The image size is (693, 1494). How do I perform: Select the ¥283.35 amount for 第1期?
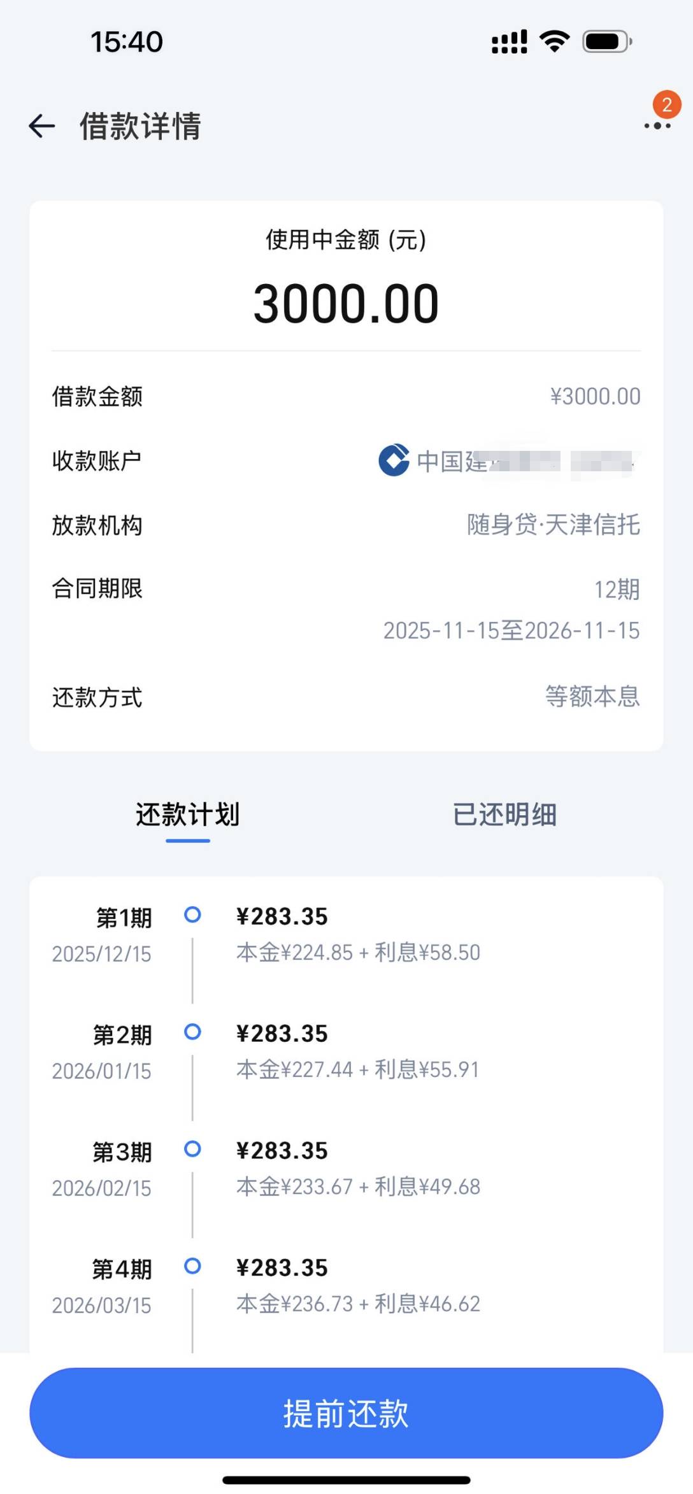point(282,916)
